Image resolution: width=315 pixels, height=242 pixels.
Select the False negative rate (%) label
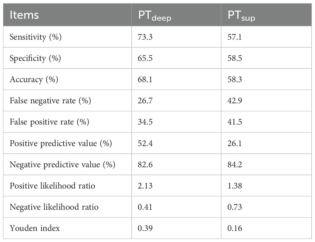(50, 101)
